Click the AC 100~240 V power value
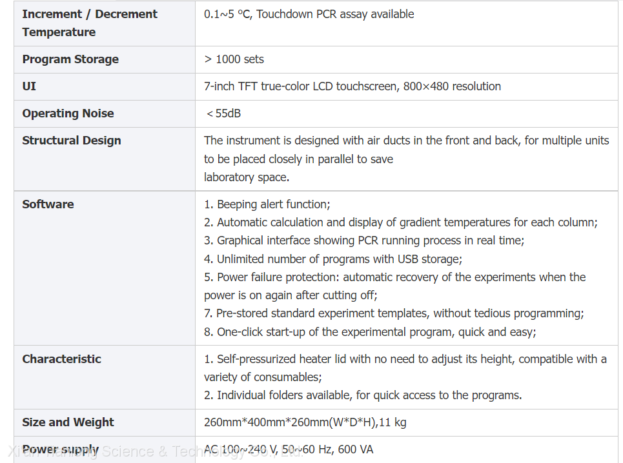Image resolution: width=623 pixels, height=463 pixels. pos(288,449)
